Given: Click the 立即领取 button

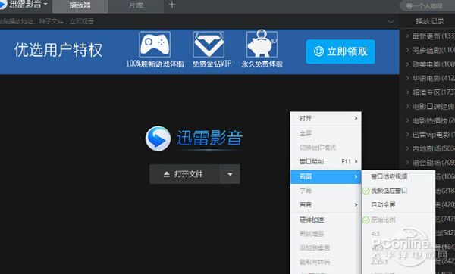Looking at the screenshot, I should [x=340, y=51].
